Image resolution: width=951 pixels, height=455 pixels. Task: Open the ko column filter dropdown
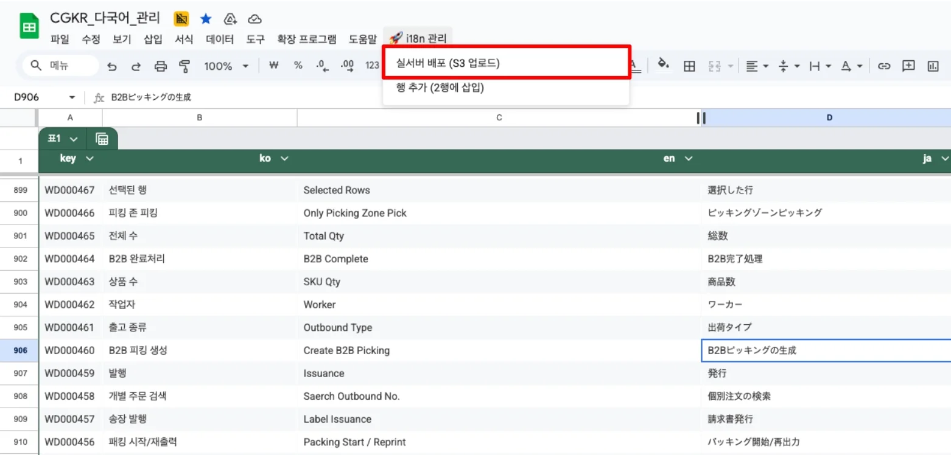click(284, 159)
